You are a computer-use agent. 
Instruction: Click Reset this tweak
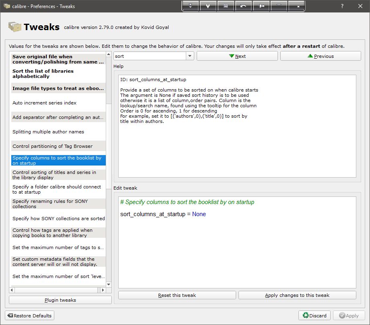(x=177, y=295)
